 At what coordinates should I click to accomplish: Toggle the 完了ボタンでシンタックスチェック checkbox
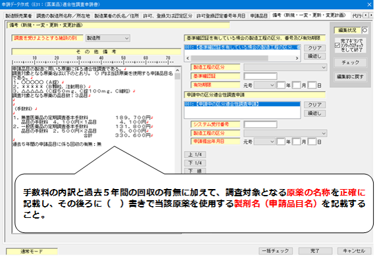tap(337, 45)
